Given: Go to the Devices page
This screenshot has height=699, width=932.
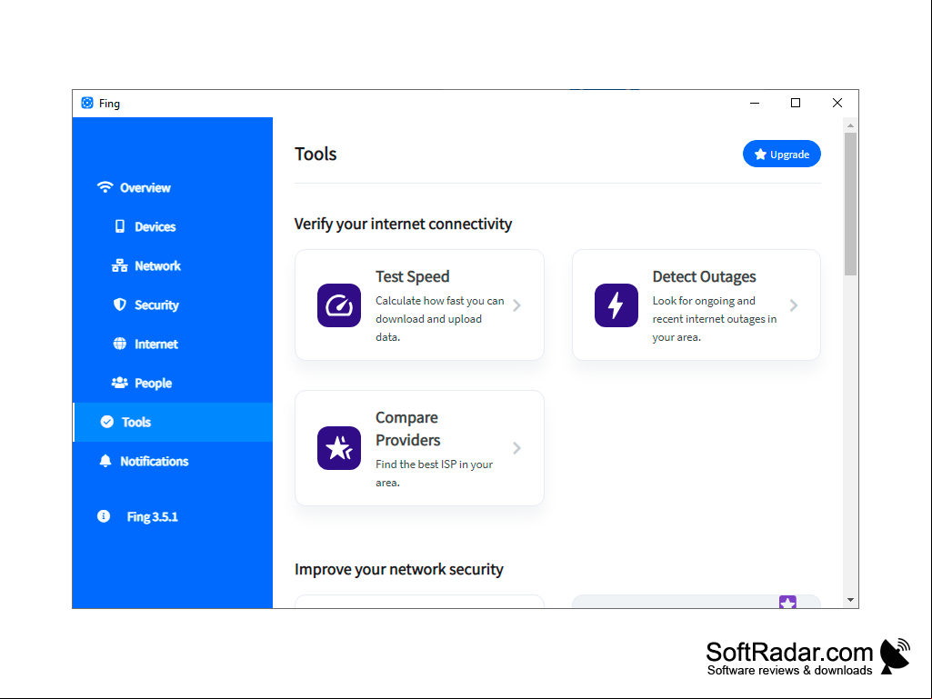Looking at the screenshot, I should point(173,226).
